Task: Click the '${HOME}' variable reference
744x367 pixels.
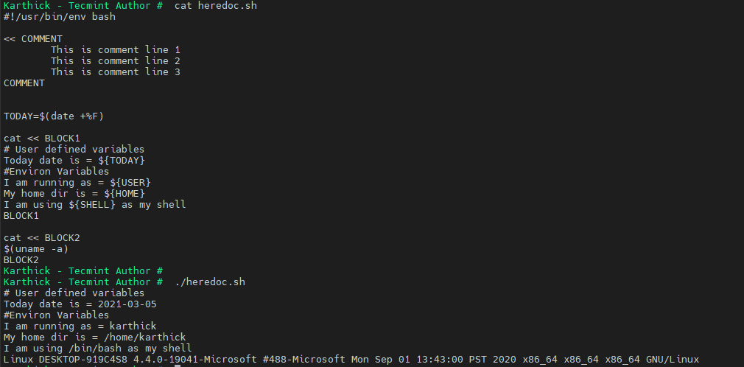Action: tap(124, 193)
